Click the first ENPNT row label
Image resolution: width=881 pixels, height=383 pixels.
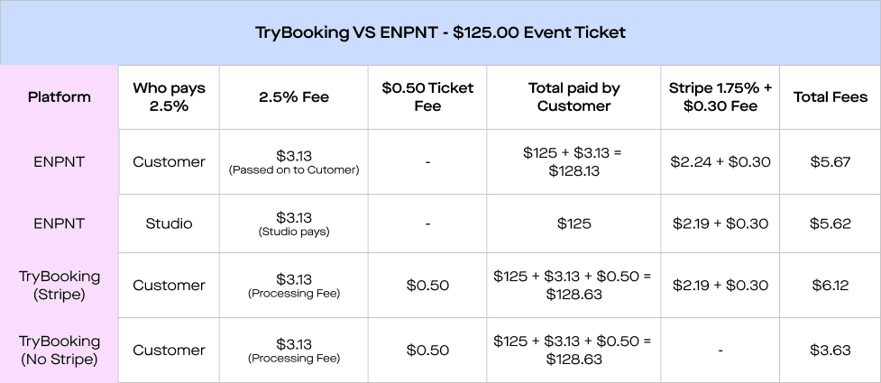(x=59, y=161)
